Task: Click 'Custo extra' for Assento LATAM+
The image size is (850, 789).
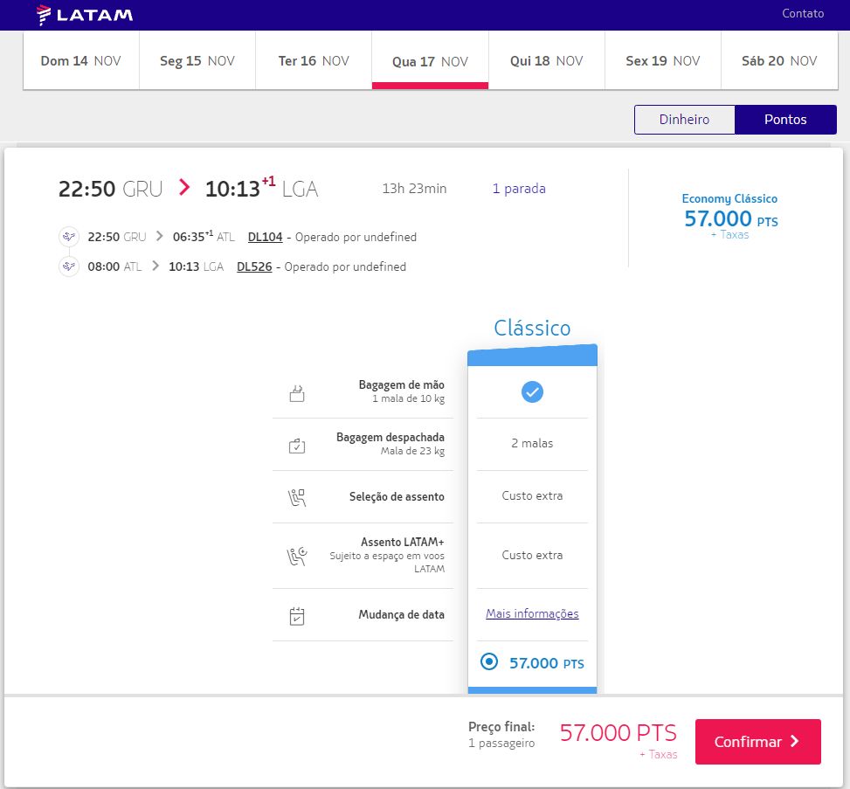Action: [532, 555]
